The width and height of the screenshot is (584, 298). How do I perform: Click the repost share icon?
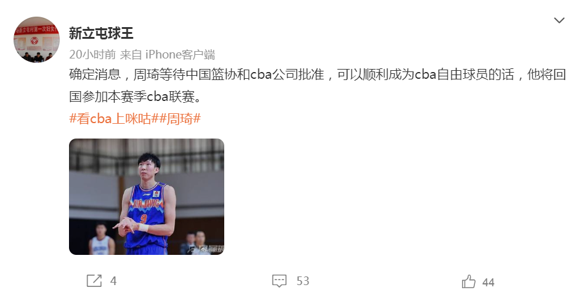pos(94,281)
